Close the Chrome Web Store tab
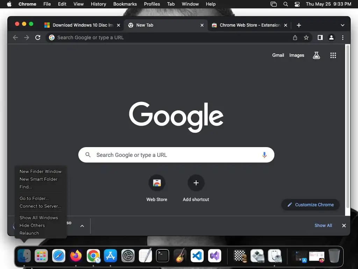This screenshot has width=358, height=269. 285,25
